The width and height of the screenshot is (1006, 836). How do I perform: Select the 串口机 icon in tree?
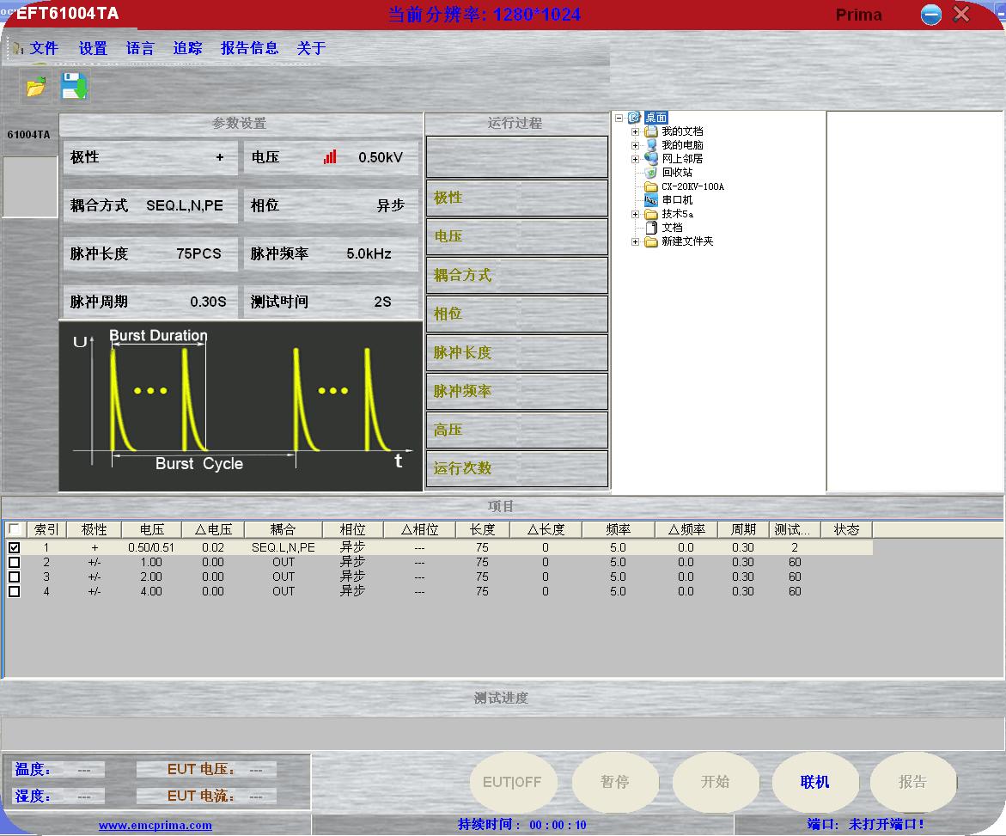pos(651,200)
